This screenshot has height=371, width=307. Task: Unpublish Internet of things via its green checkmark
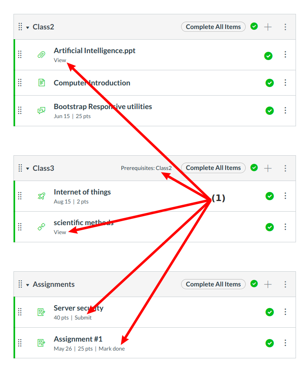[269, 196]
